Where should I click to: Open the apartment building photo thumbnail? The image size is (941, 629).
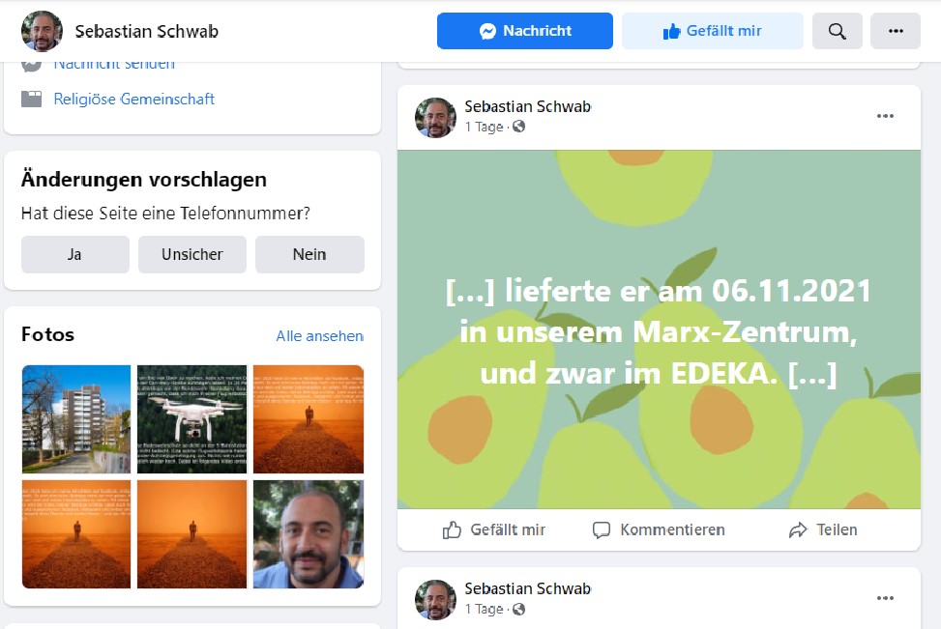pos(76,419)
